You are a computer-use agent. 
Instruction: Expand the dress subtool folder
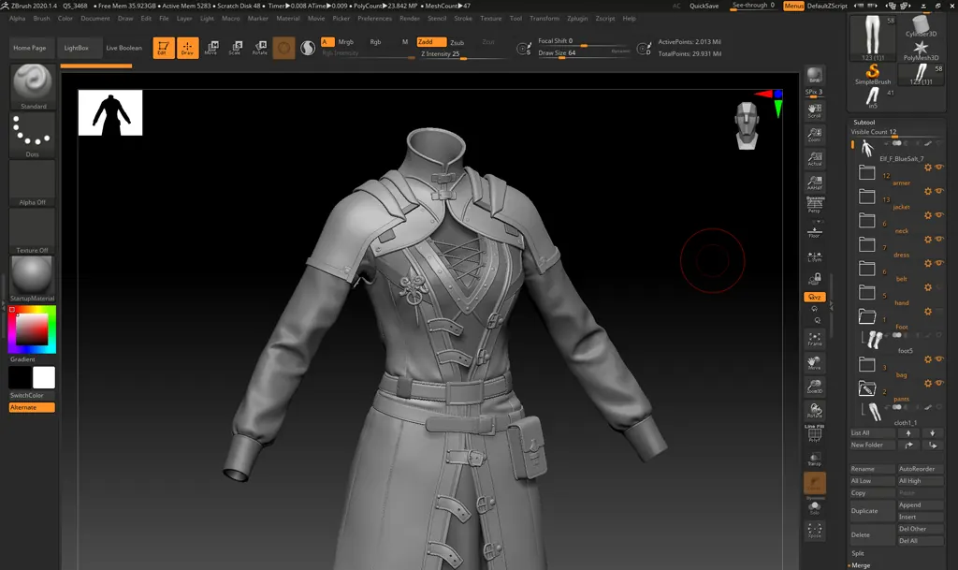tap(867, 244)
